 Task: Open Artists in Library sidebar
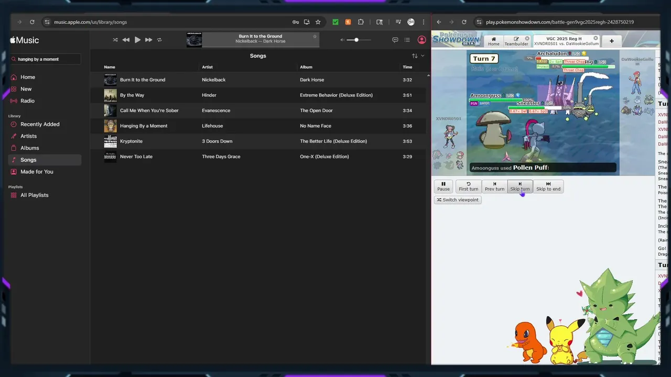tap(29, 136)
